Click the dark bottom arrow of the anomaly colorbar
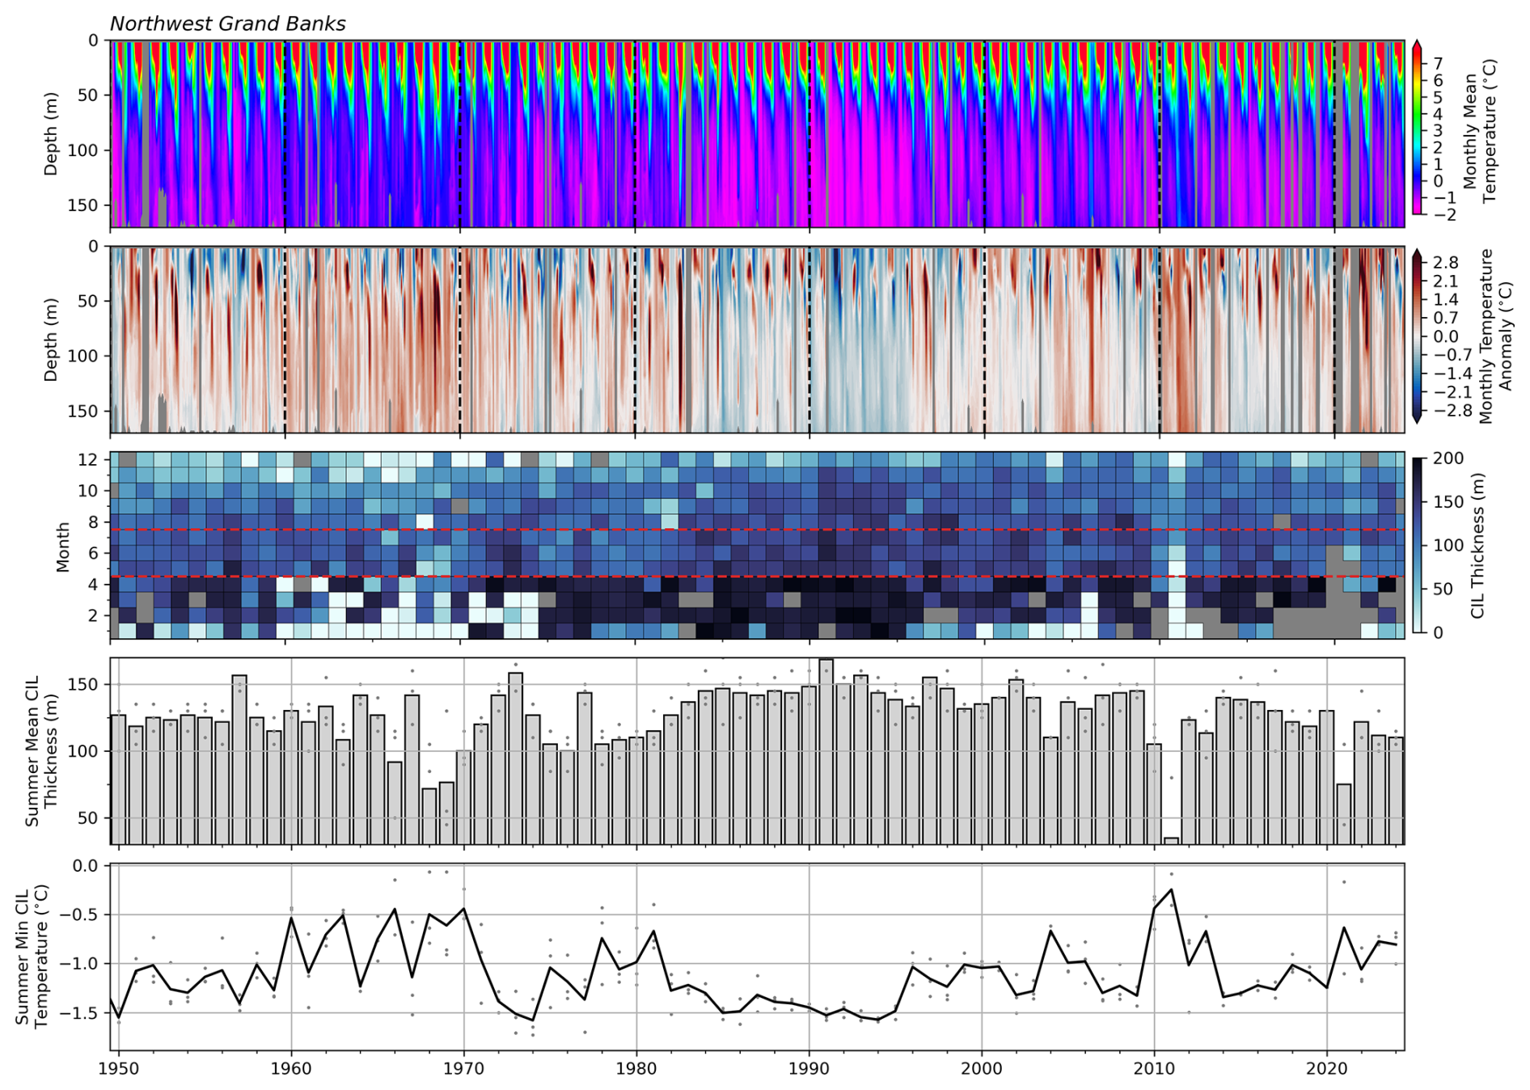1530x1090 pixels. pos(1417,417)
